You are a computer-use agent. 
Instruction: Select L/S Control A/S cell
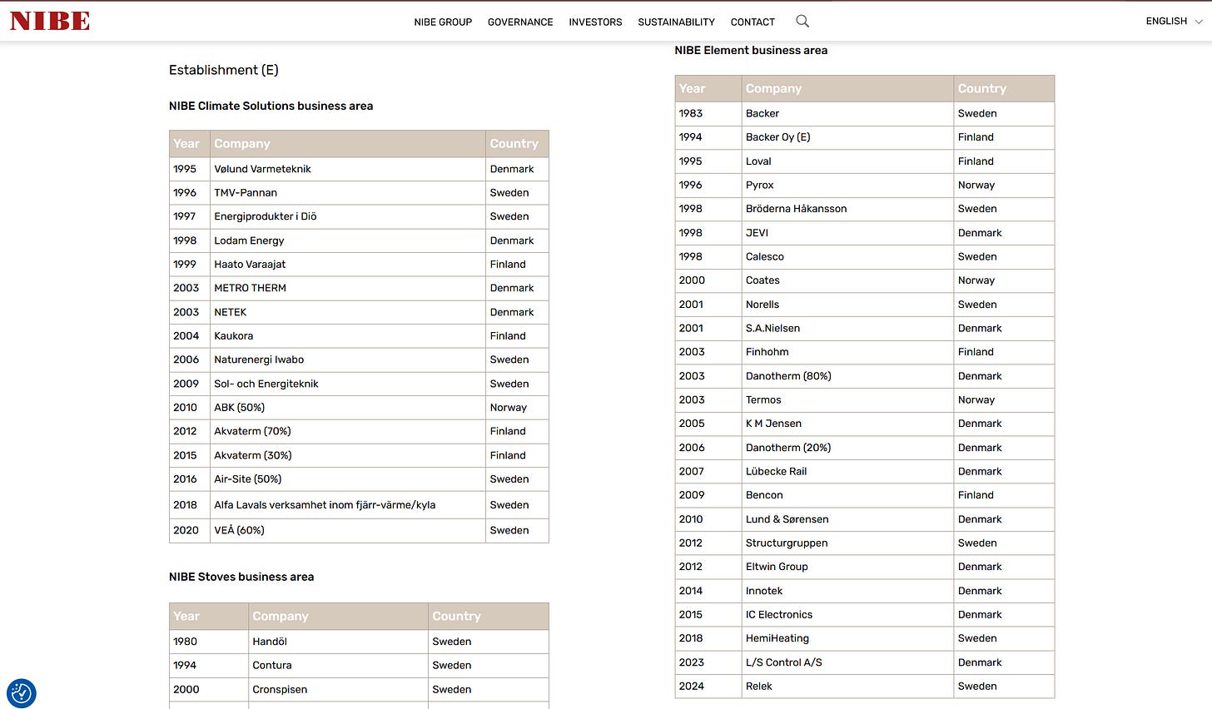pos(847,662)
